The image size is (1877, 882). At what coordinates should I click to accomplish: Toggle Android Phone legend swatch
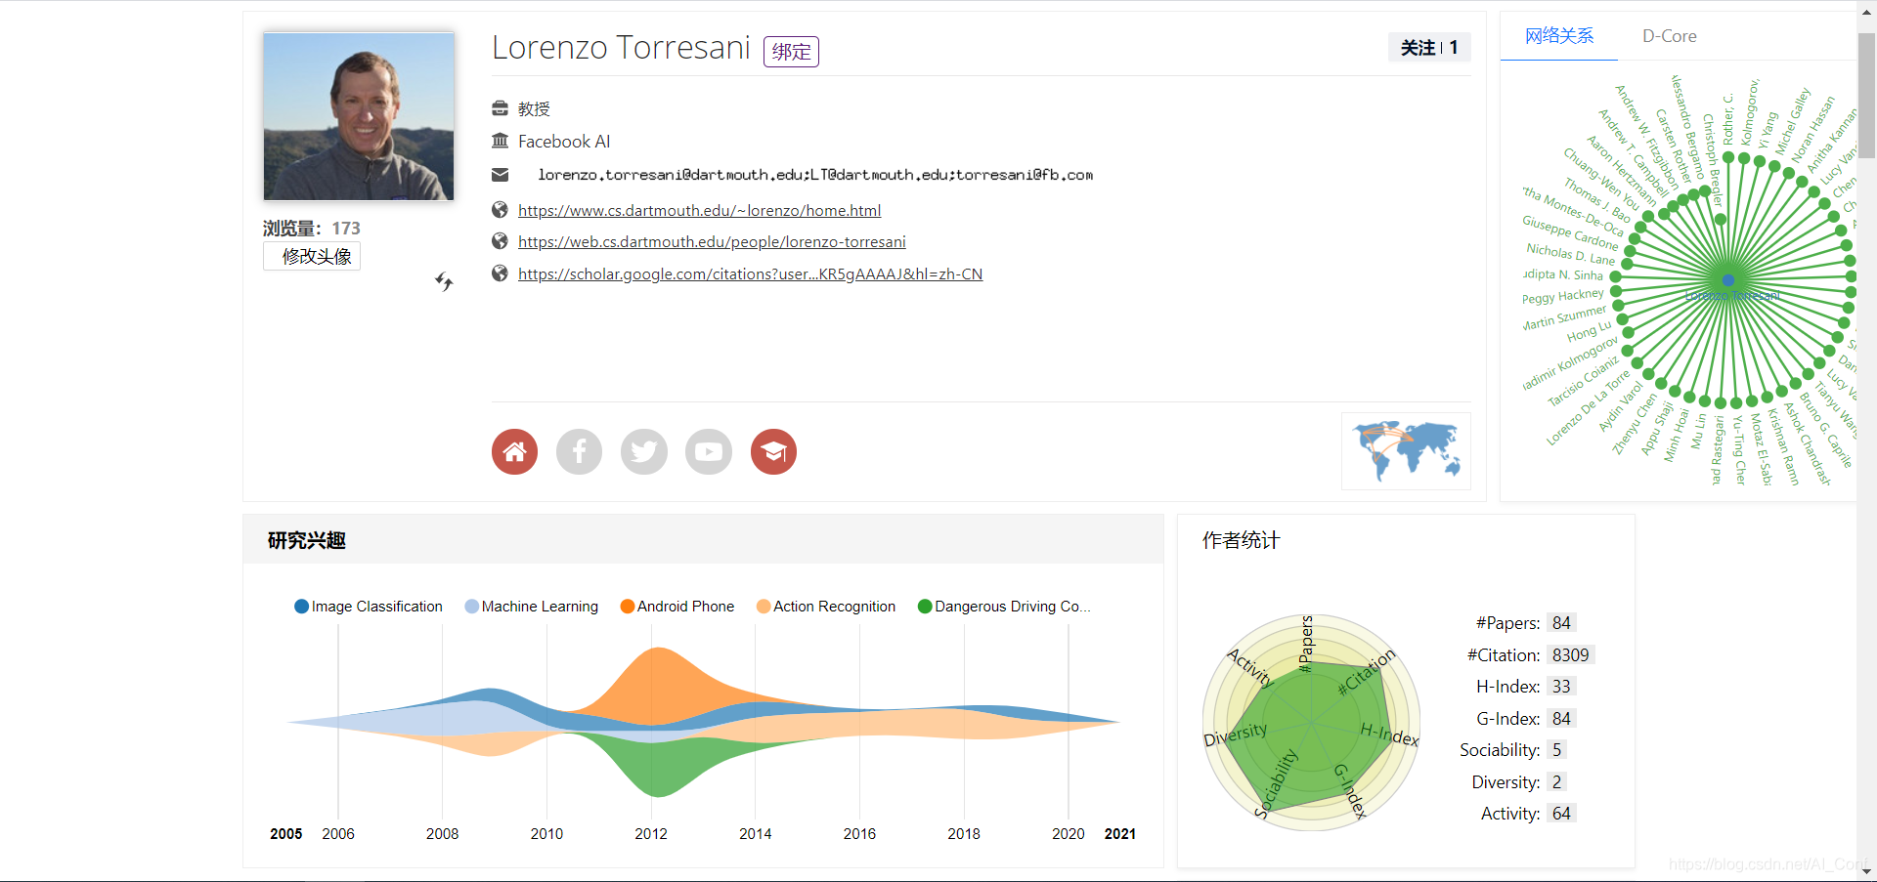coord(628,607)
